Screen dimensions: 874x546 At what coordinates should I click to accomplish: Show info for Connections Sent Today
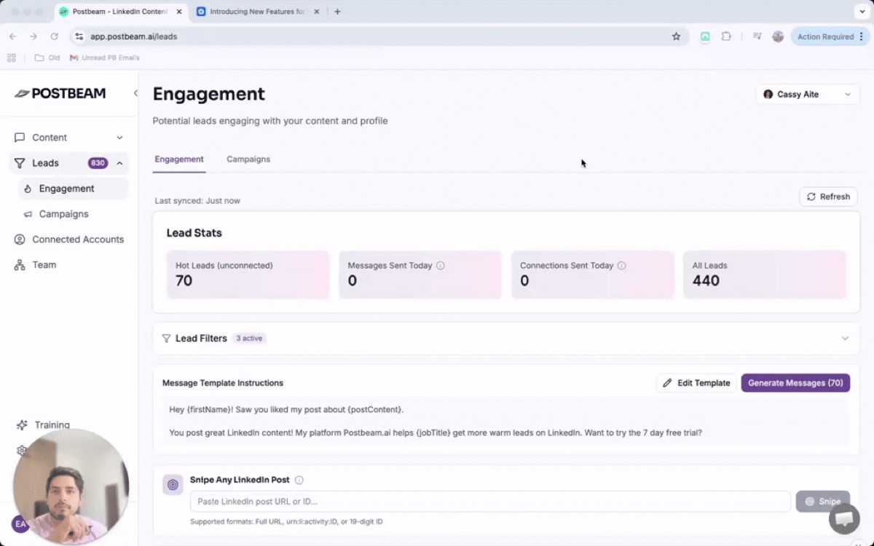click(x=621, y=266)
